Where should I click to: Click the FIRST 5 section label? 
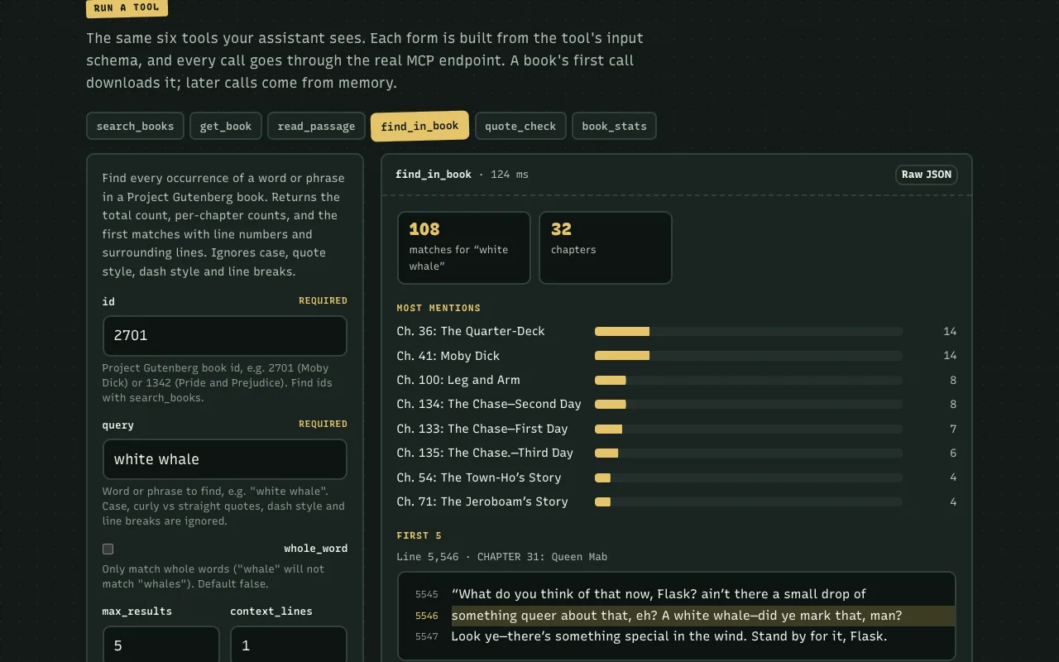tap(419, 535)
